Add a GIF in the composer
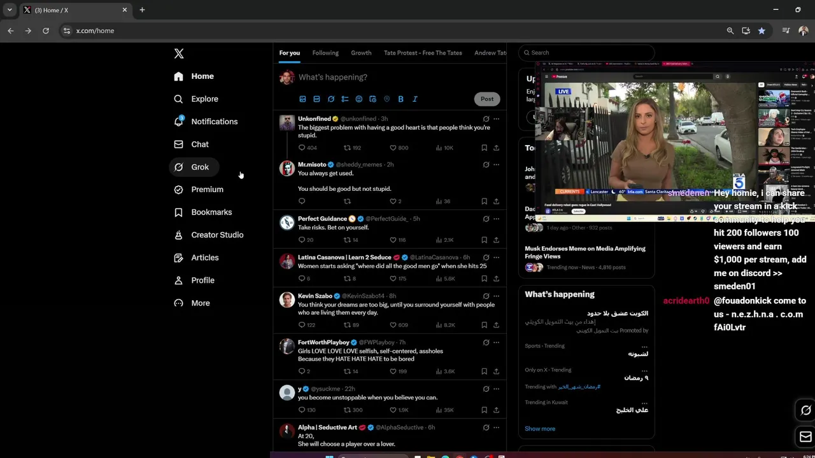 coord(316,99)
